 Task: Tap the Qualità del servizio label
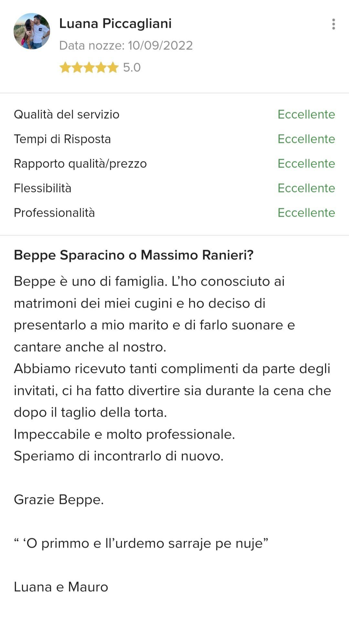[x=67, y=114]
